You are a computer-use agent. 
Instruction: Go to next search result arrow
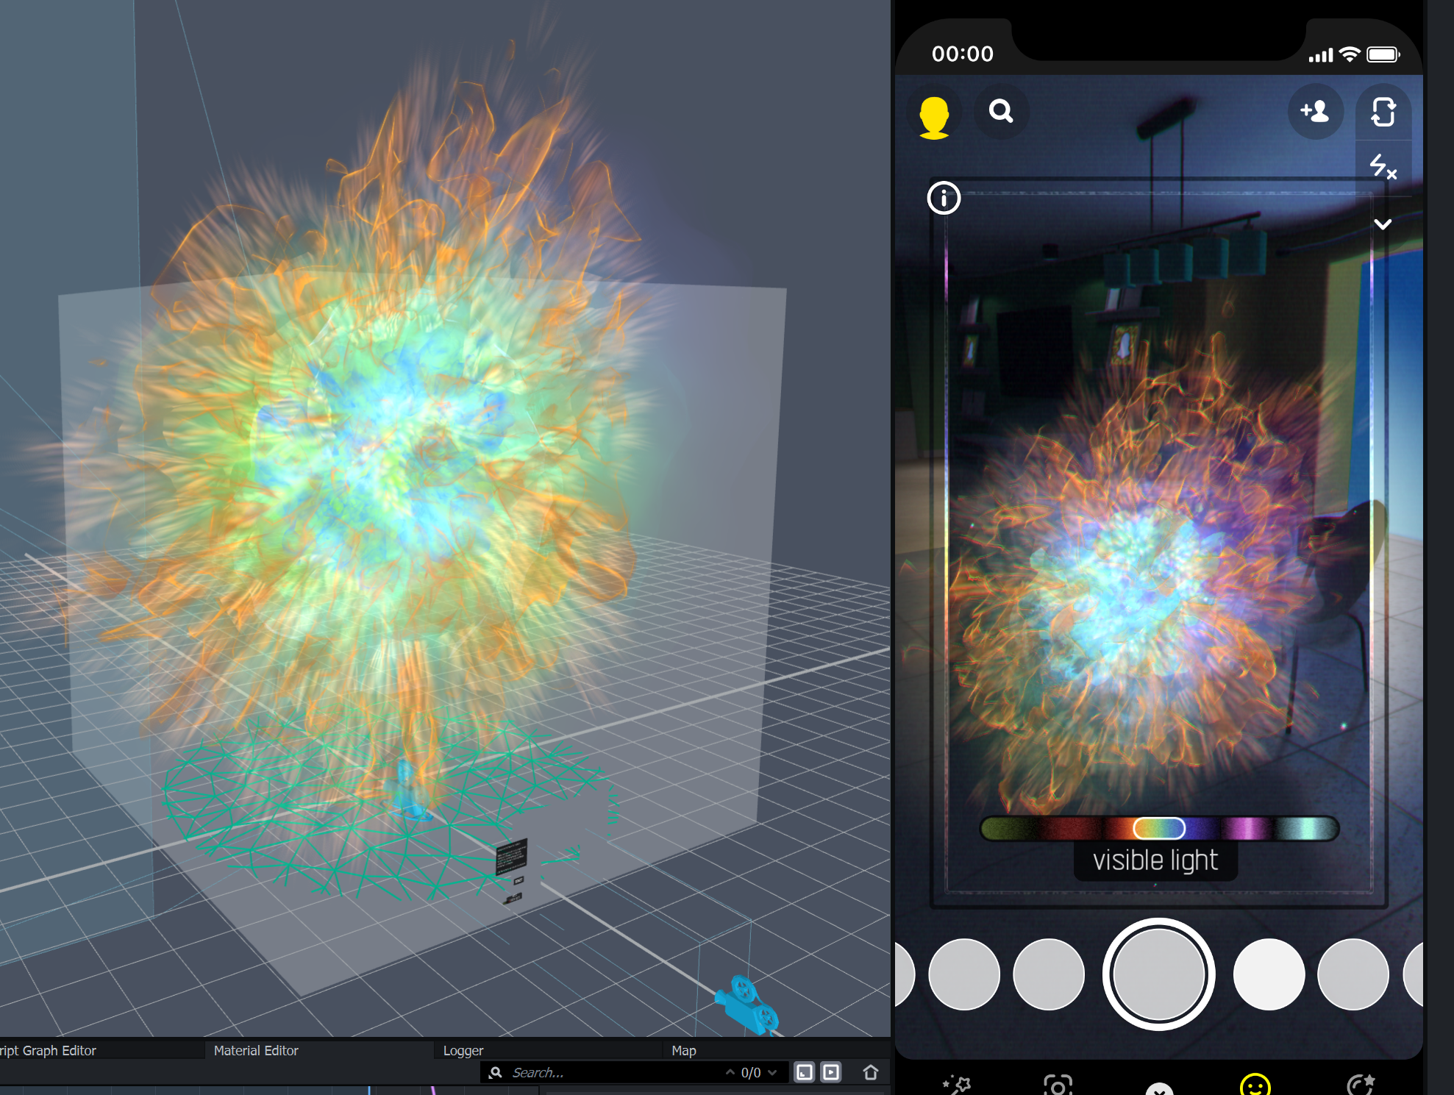pyautogui.click(x=772, y=1072)
